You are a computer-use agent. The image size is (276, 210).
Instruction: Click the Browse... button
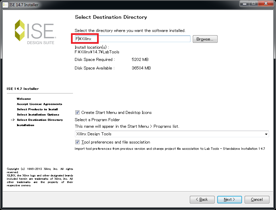click(x=205, y=39)
